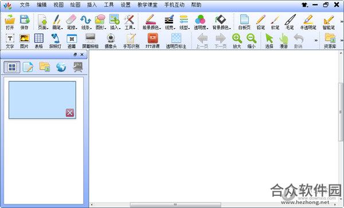Adjust transparency (透明度) setting
344x208 pixels.
point(201,21)
